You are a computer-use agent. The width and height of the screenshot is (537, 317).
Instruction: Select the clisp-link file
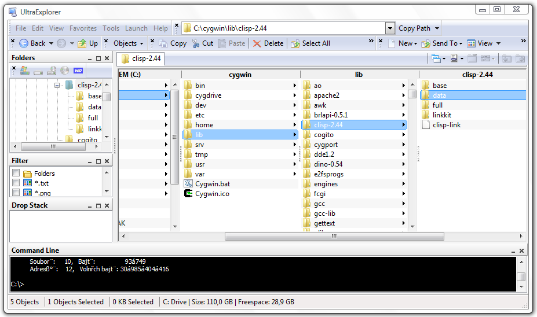(446, 125)
